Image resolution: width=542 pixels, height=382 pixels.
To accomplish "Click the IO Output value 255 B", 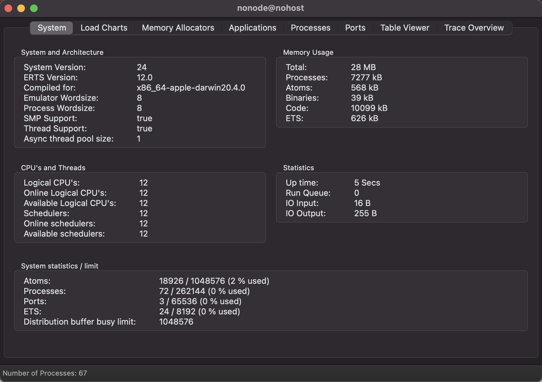I will point(365,213).
